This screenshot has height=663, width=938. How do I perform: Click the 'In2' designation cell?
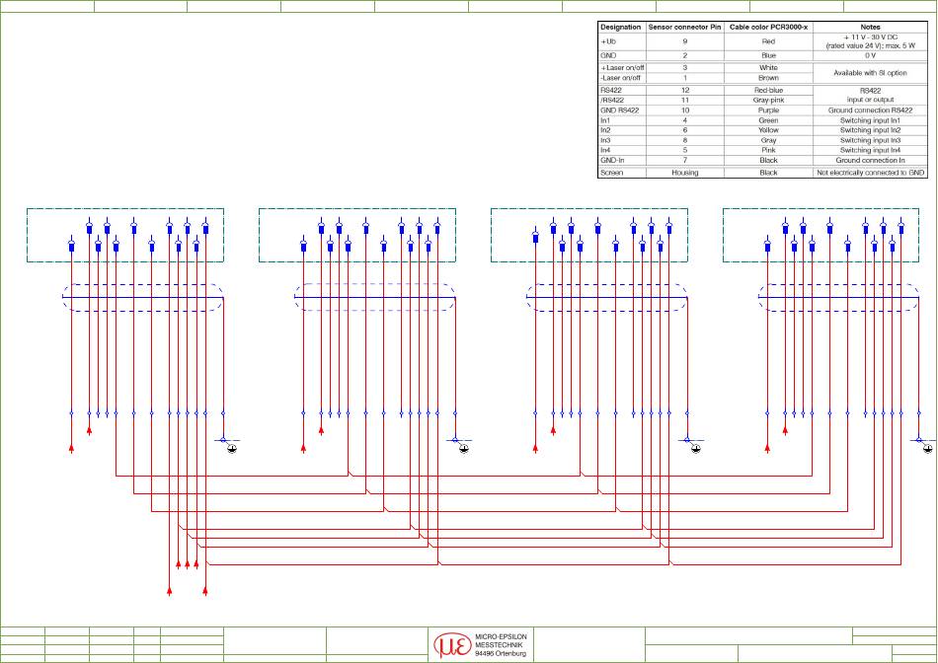[605, 130]
